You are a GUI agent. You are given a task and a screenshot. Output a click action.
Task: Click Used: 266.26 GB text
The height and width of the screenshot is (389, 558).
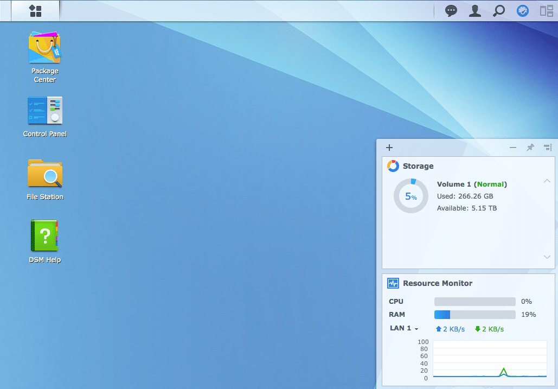465,196
